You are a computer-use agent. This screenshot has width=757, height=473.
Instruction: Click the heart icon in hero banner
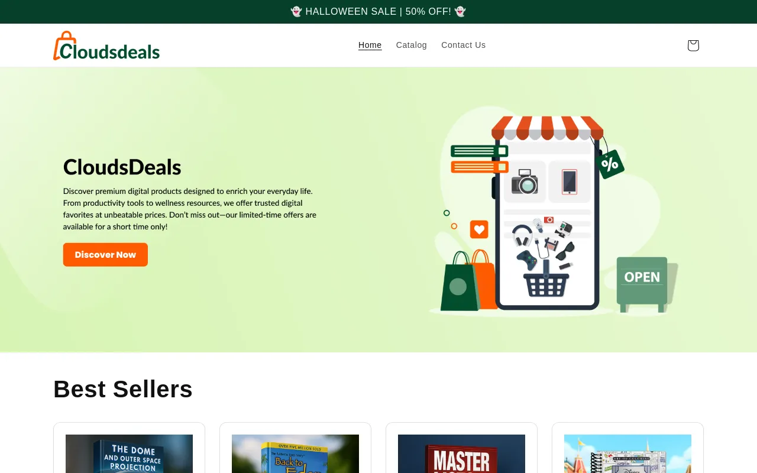click(x=479, y=229)
